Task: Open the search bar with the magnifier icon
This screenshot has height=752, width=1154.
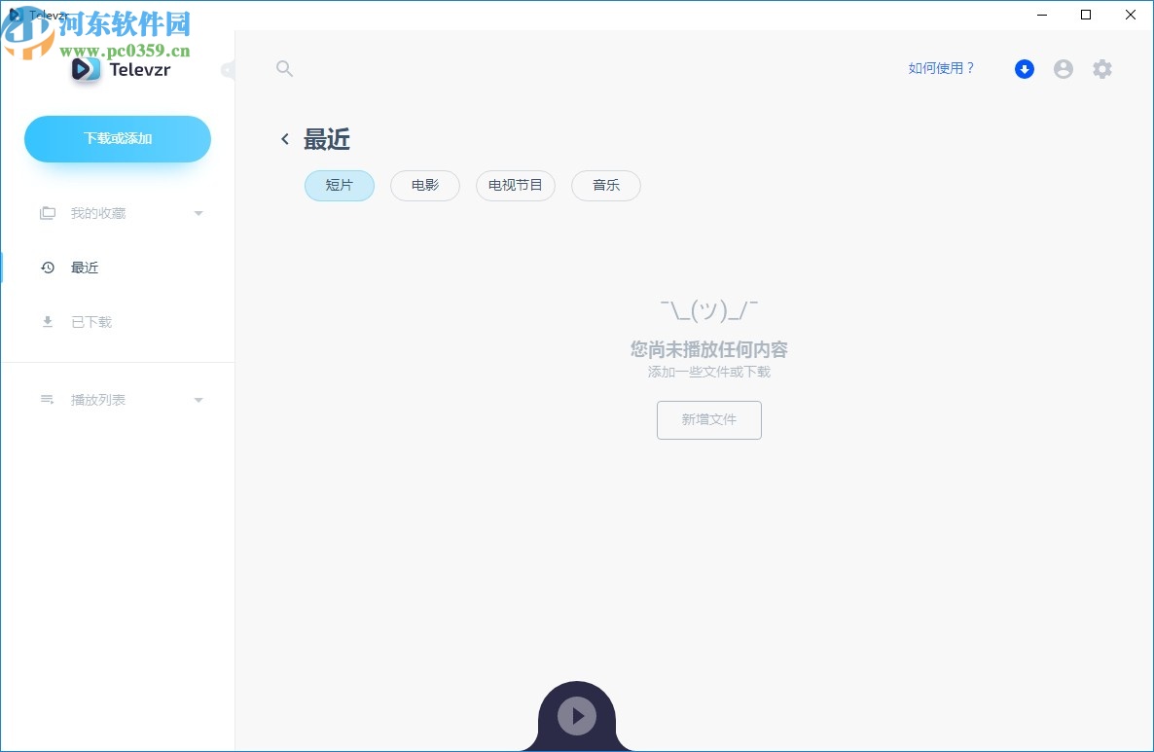Action: click(x=284, y=68)
